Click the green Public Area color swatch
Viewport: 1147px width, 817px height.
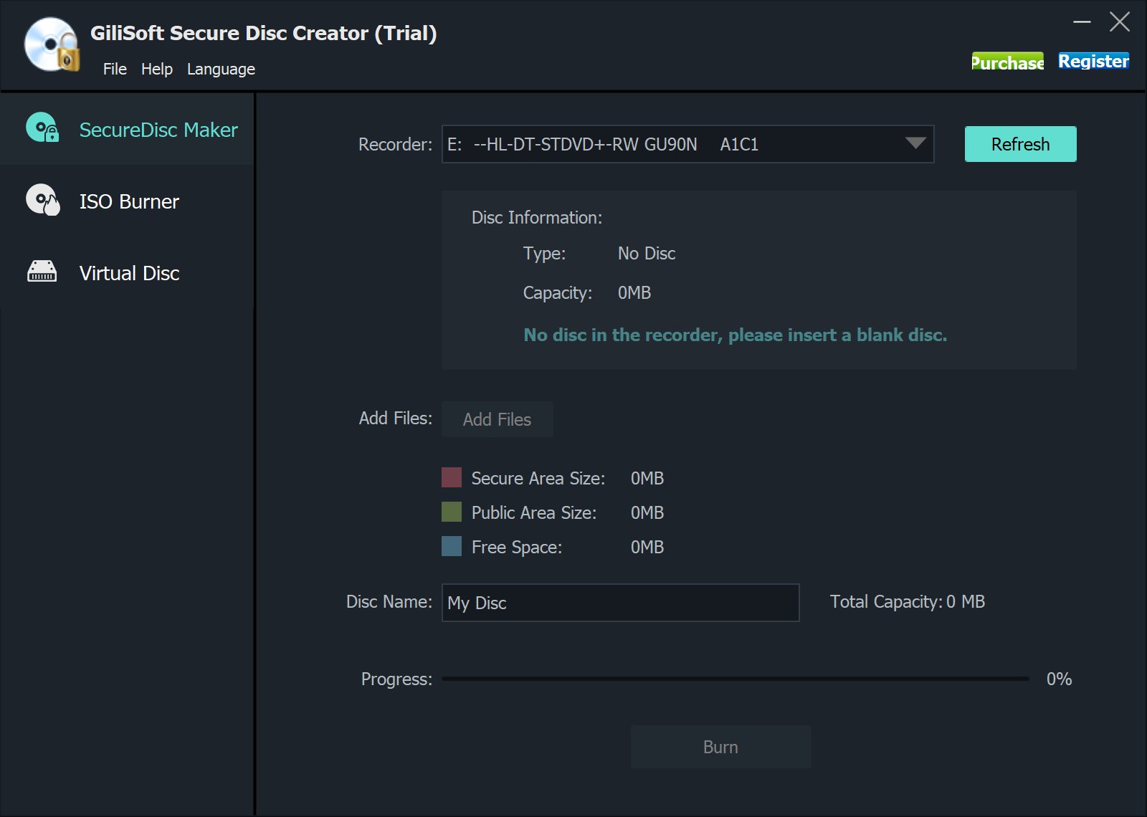point(452,512)
